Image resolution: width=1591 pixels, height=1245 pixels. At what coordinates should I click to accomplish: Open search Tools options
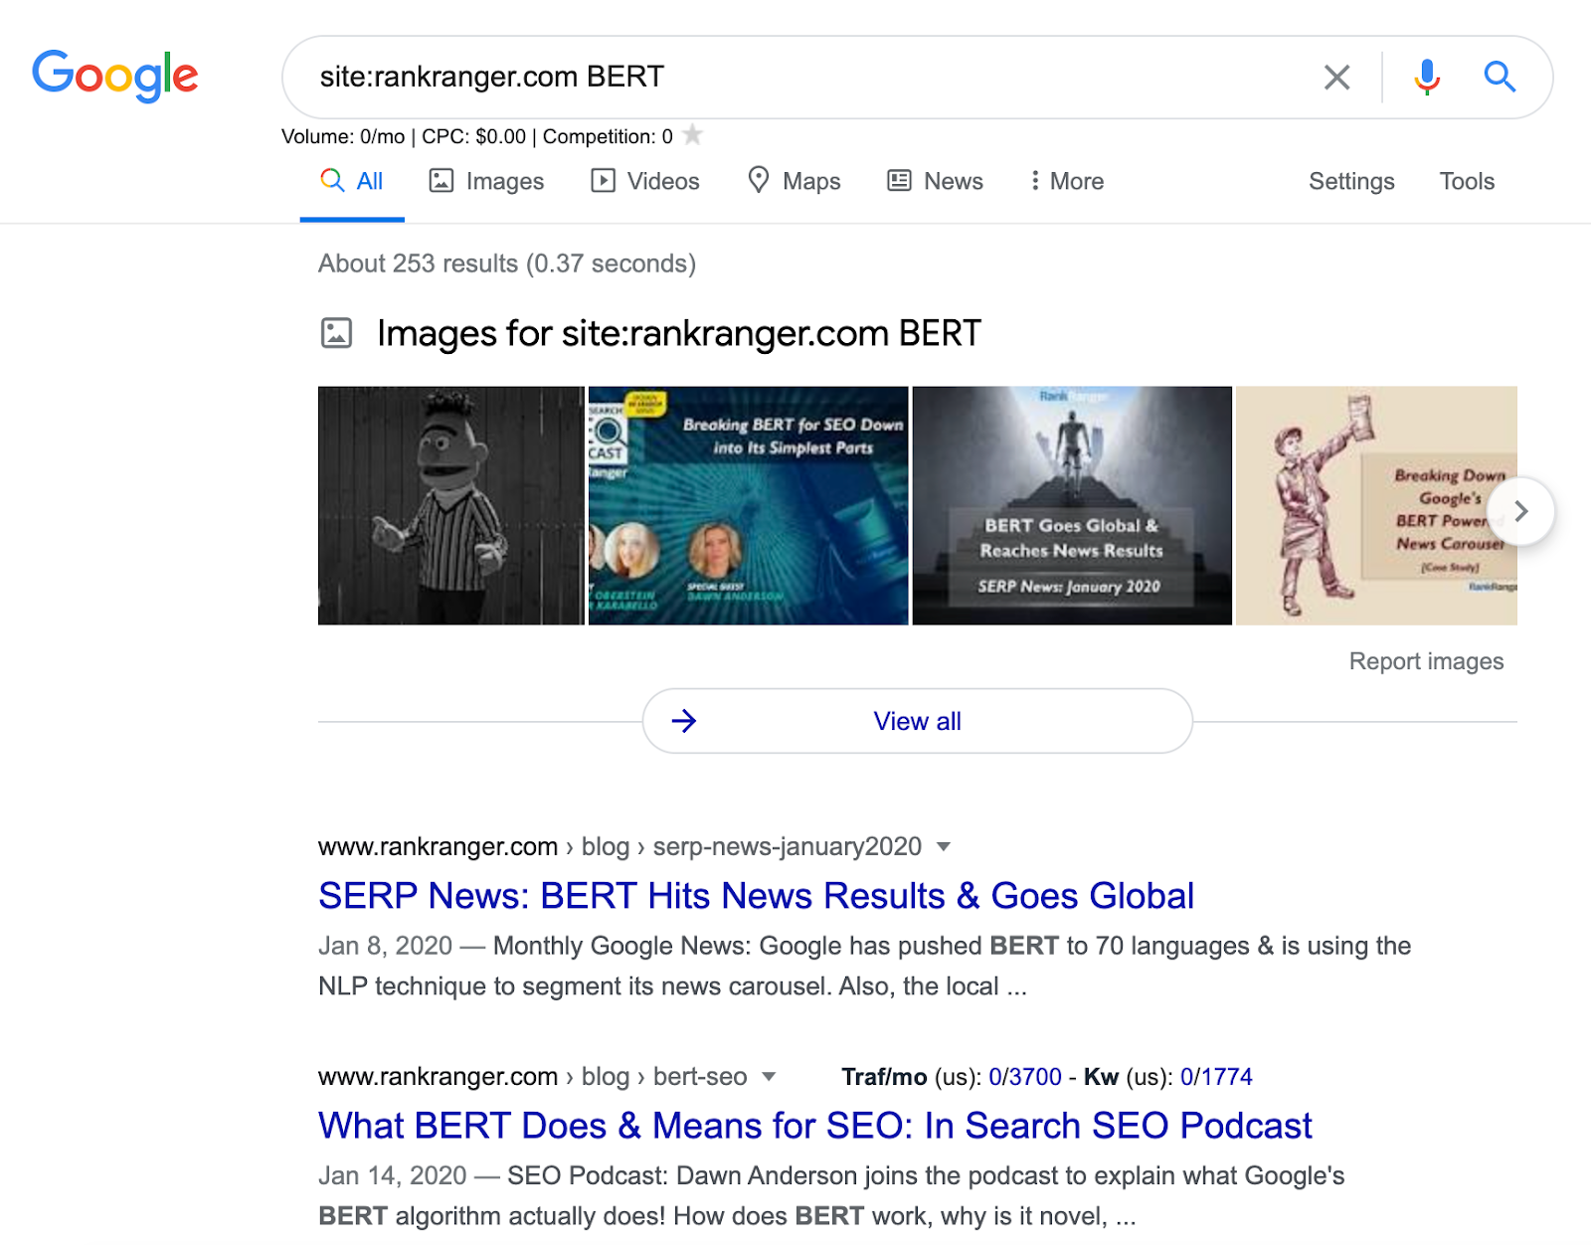click(1467, 181)
